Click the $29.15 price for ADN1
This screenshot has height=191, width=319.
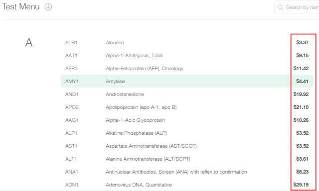pyautogui.click(x=301, y=185)
